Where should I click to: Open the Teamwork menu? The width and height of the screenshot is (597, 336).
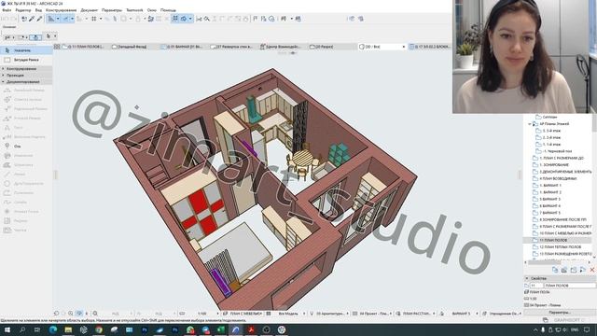[x=134, y=10]
